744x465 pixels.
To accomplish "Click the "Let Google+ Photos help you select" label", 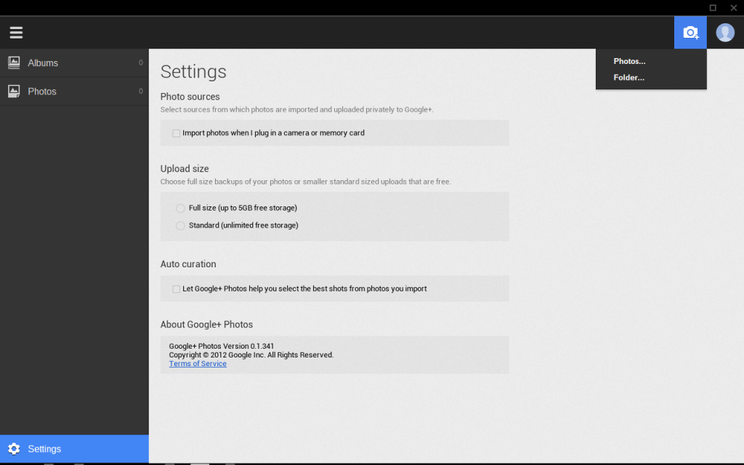I will point(304,289).
